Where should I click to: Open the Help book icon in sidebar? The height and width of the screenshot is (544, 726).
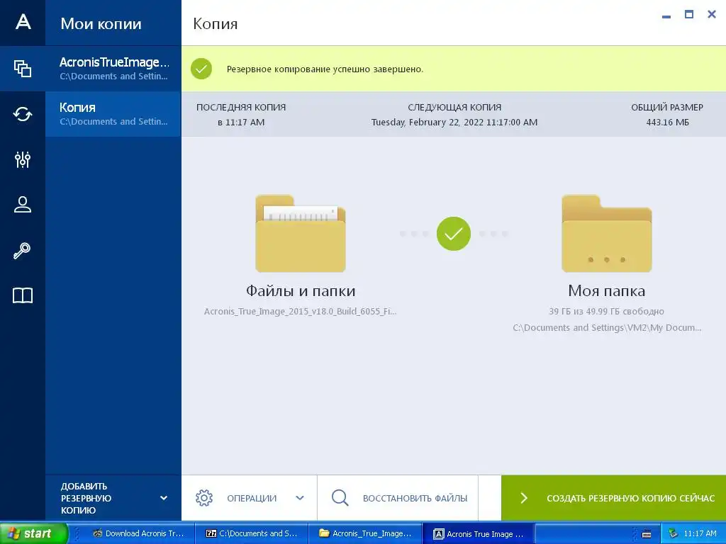pos(23,295)
